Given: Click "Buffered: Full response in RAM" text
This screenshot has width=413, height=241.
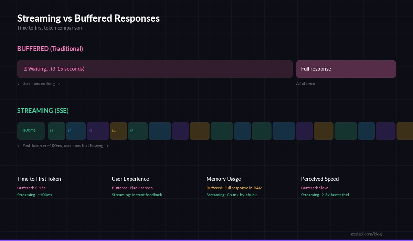Looking at the screenshot, I should tap(234, 188).
